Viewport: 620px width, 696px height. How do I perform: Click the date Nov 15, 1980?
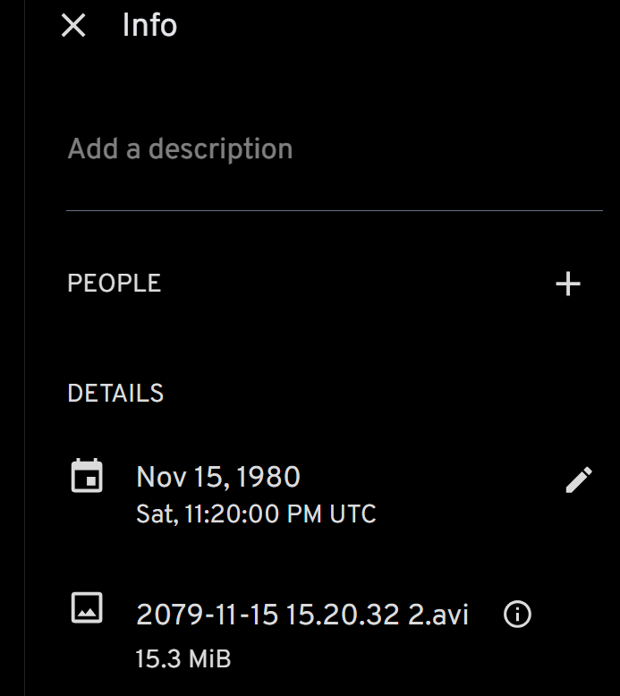coord(217,477)
